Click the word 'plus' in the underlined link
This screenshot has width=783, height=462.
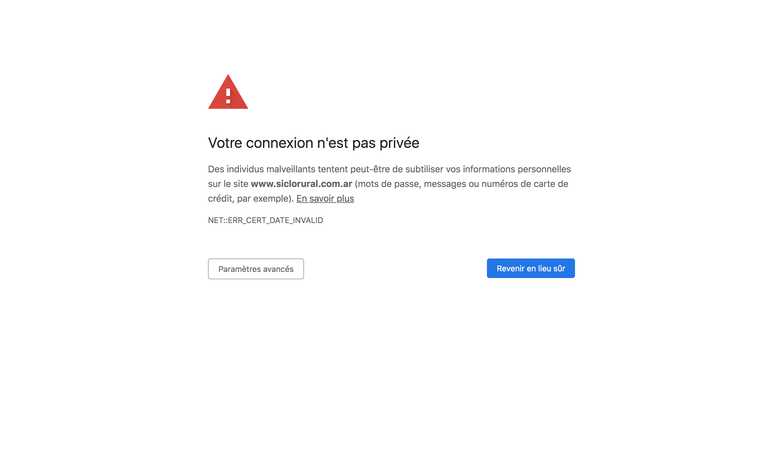pos(345,199)
